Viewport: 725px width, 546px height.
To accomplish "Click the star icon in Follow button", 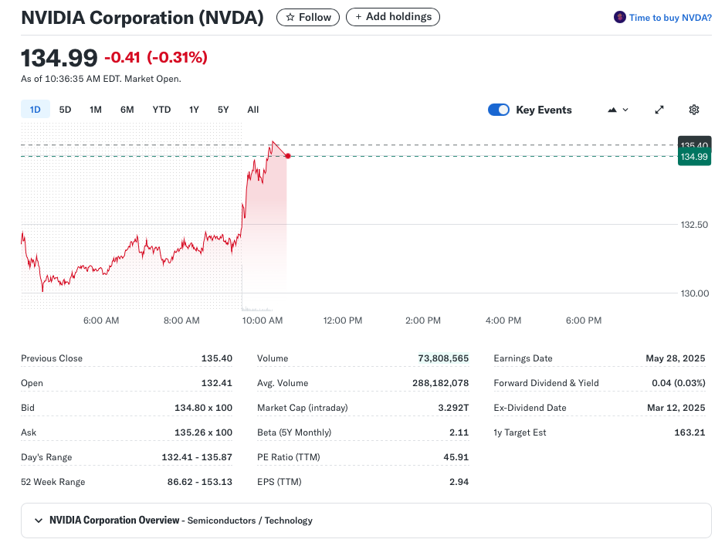I will (290, 18).
